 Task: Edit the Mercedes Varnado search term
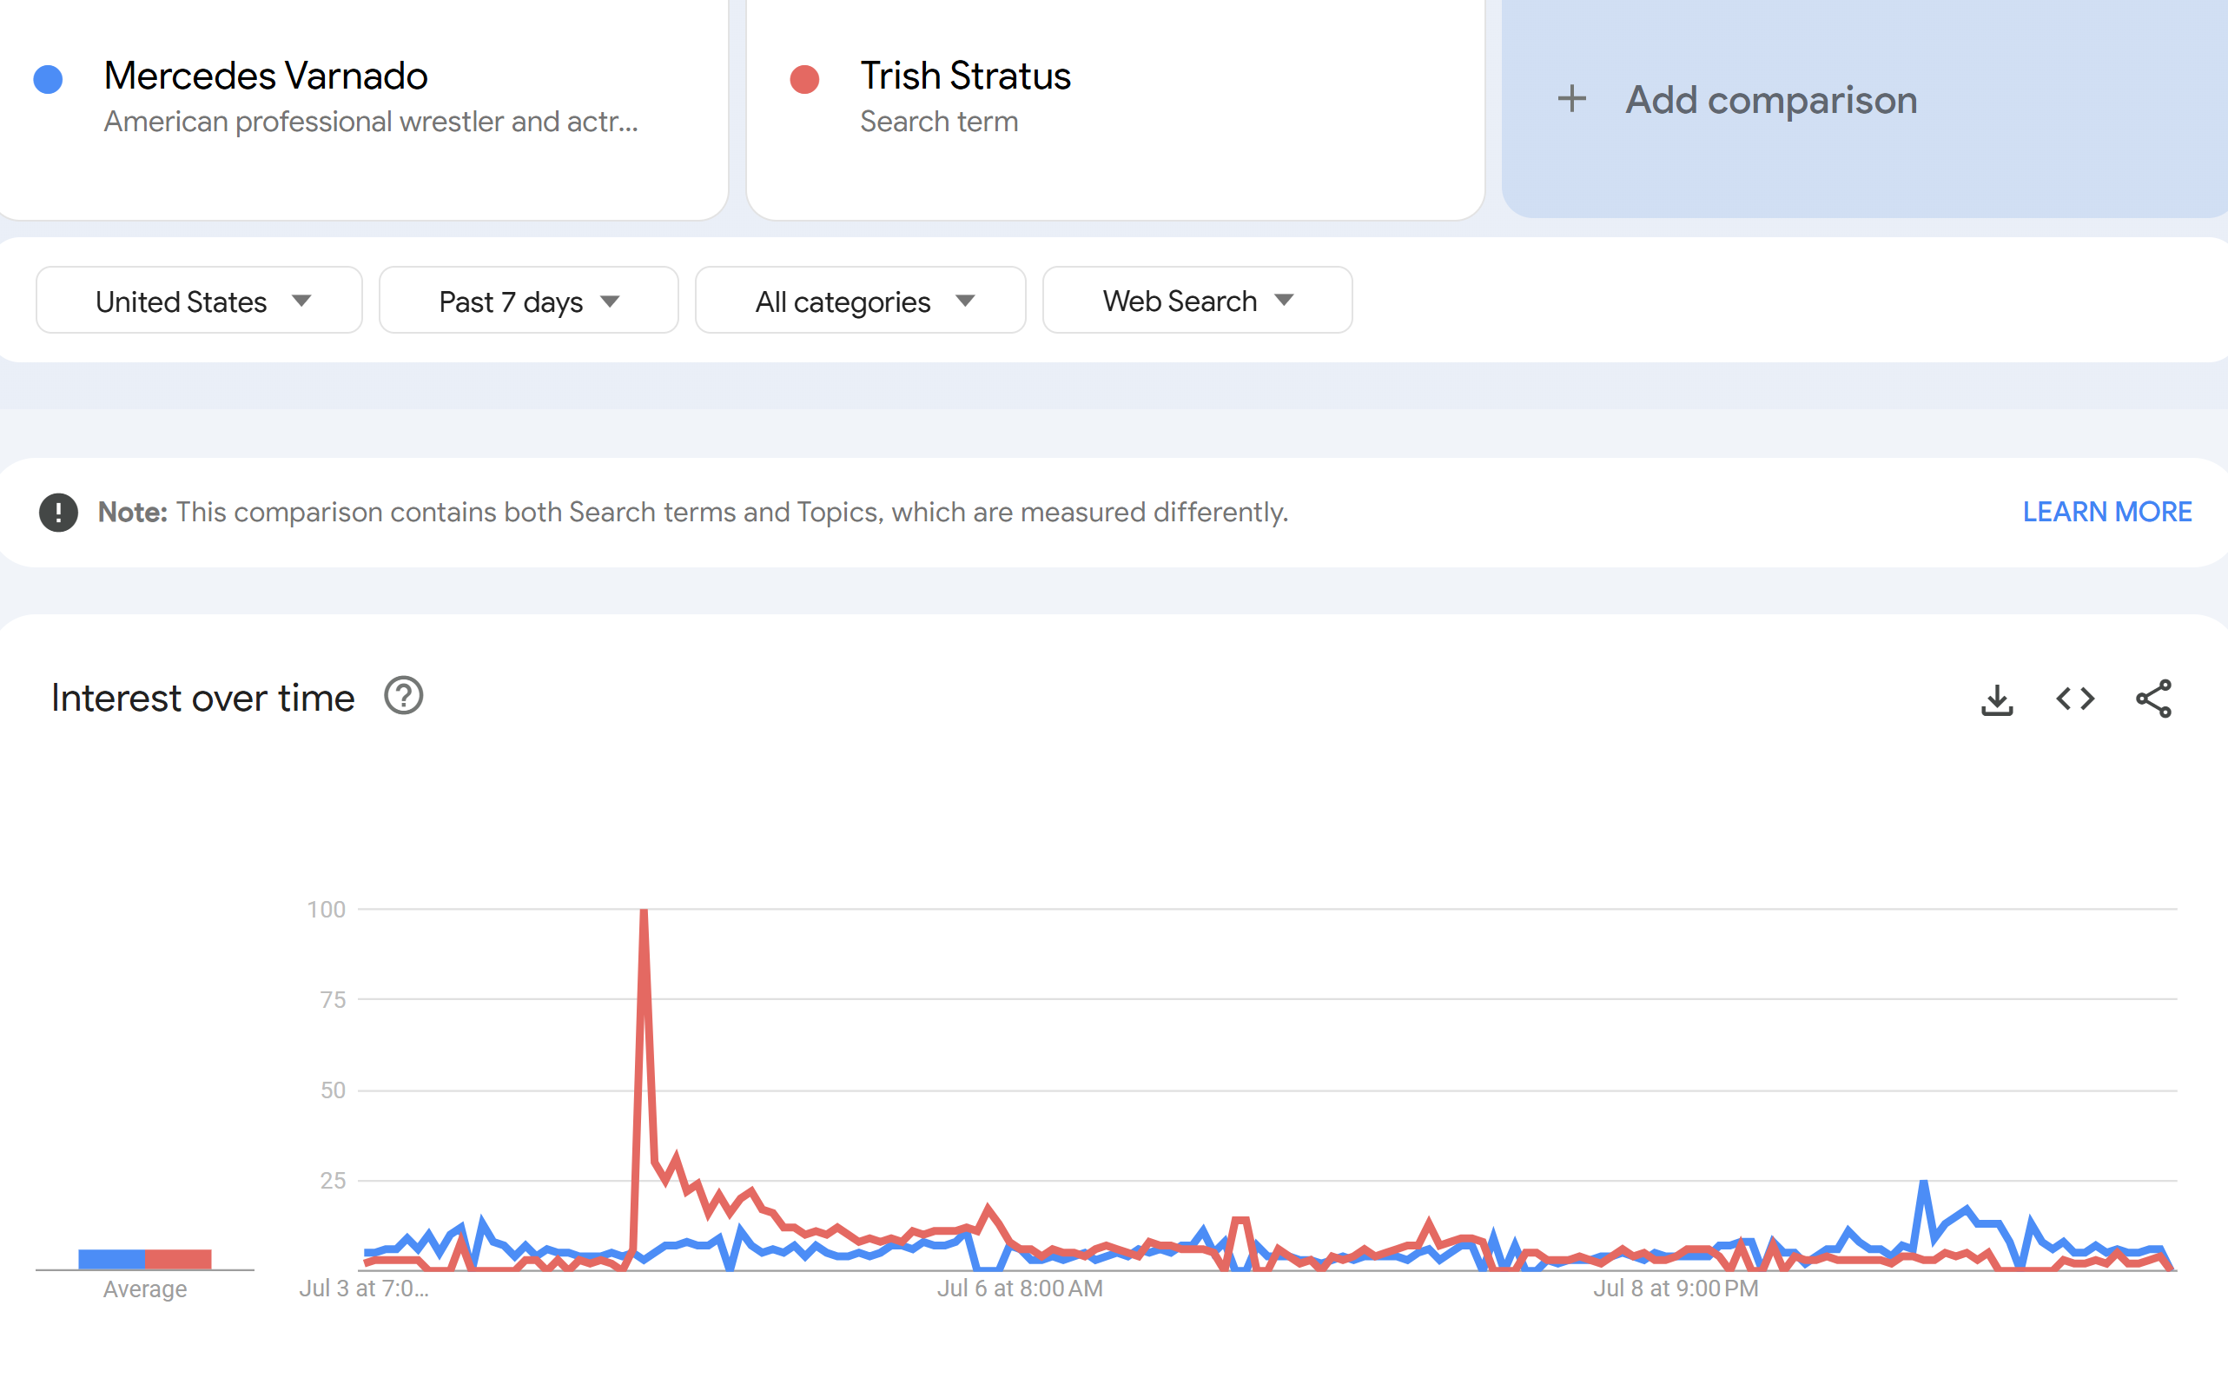tap(266, 76)
